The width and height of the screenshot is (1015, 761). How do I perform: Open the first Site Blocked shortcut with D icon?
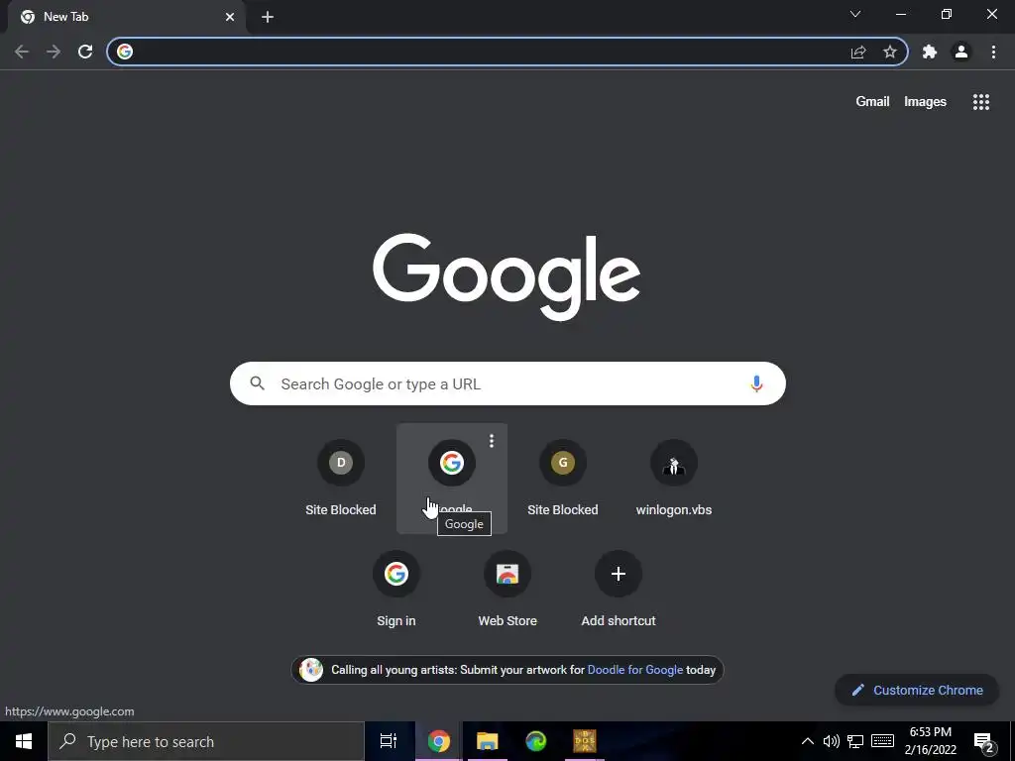341,479
